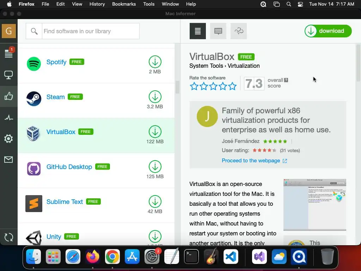Open the news feed icon with red badge

9,53
